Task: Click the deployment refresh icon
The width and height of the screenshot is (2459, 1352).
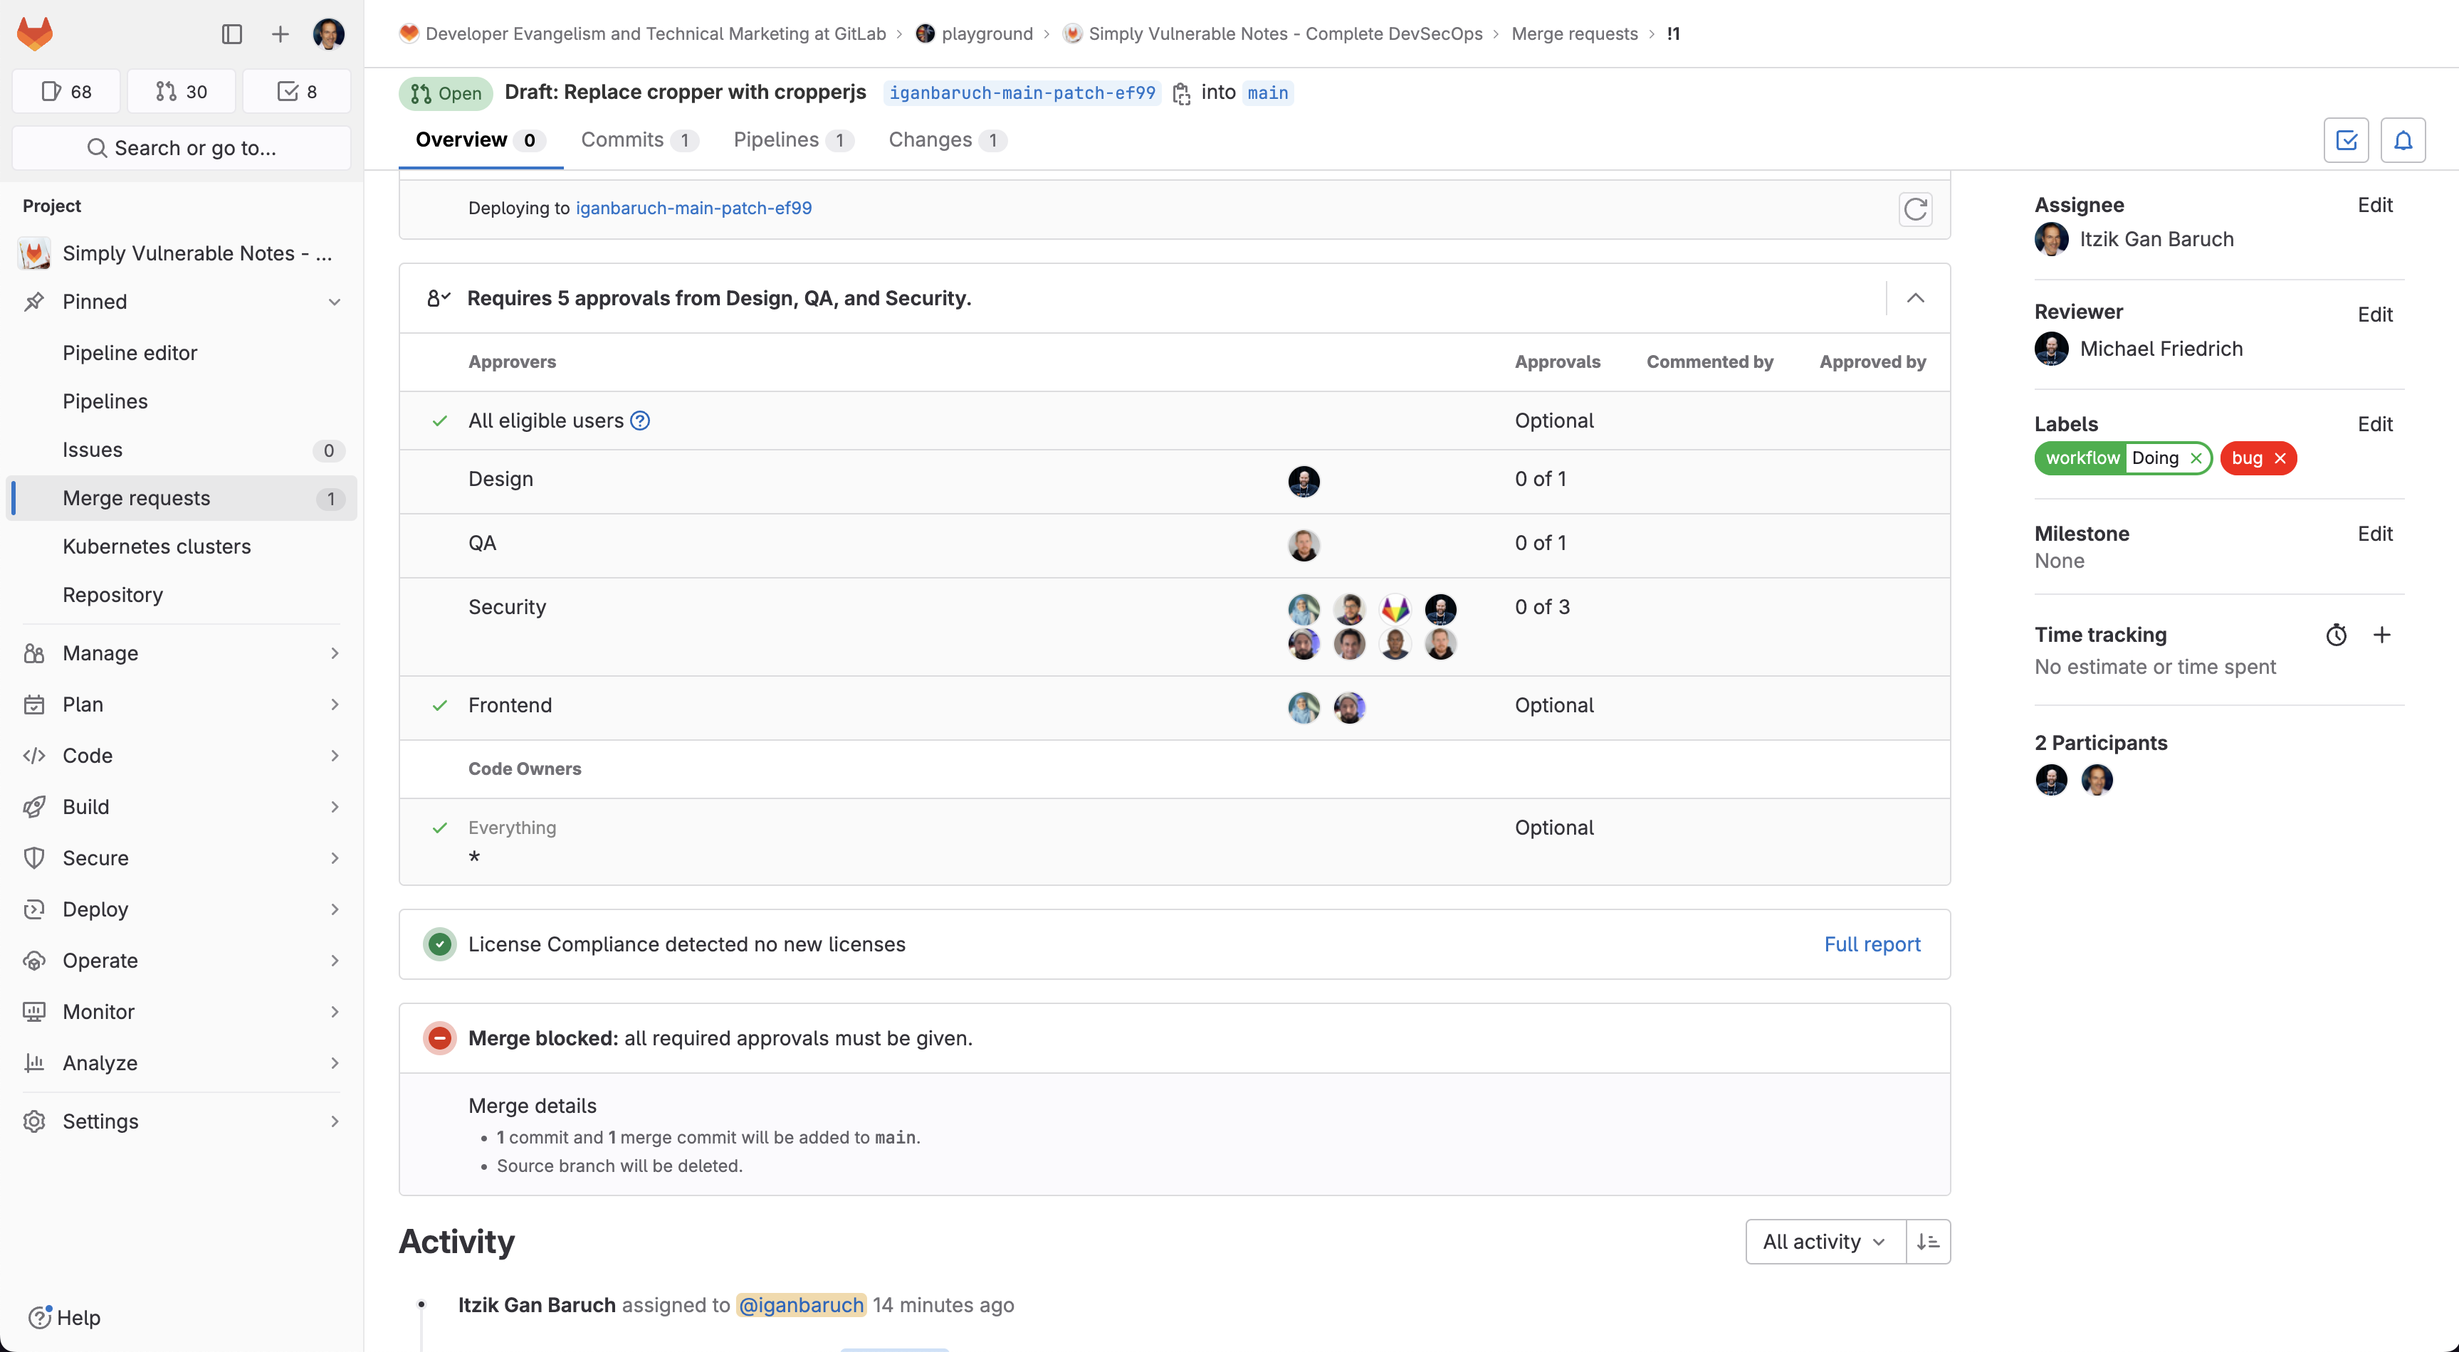Action: (1915, 209)
